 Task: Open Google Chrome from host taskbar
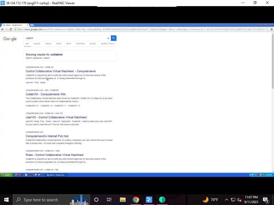coord(136,200)
